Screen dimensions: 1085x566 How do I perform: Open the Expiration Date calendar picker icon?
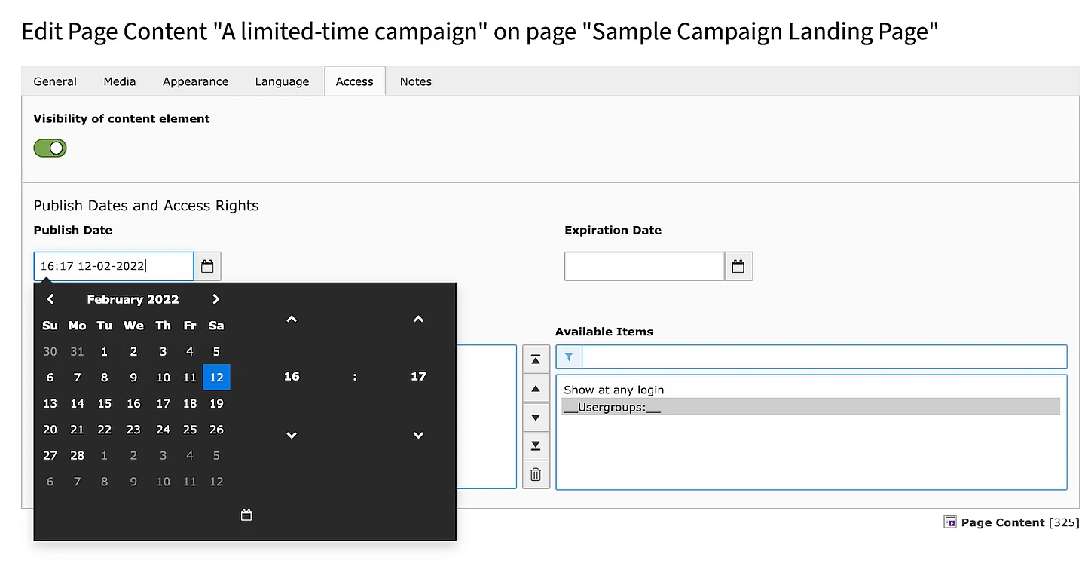pyautogui.click(x=738, y=266)
